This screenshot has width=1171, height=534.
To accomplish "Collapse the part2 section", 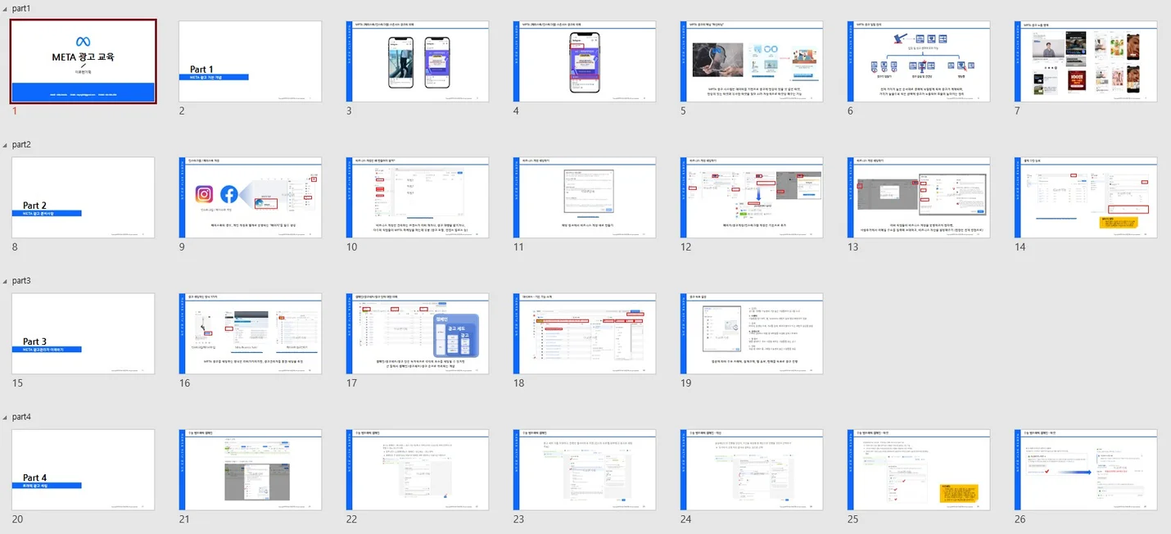I will coord(5,144).
